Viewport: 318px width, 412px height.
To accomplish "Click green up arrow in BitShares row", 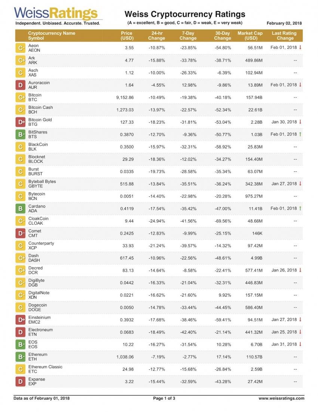I will [x=300, y=134].
